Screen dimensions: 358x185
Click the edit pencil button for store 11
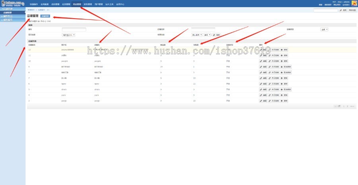[x=263, y=56]
